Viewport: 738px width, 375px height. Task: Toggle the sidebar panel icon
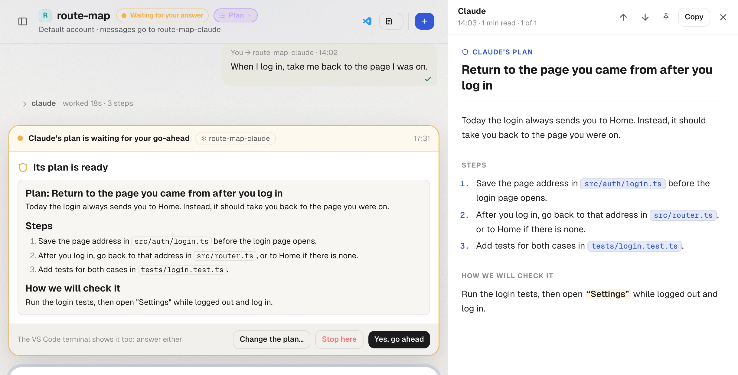[x=23, y=21]
